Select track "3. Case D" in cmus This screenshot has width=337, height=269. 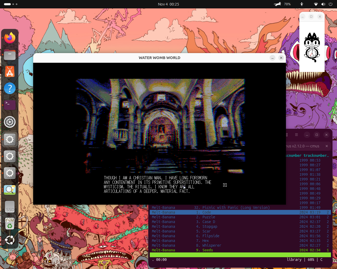[x=240, y=222]
